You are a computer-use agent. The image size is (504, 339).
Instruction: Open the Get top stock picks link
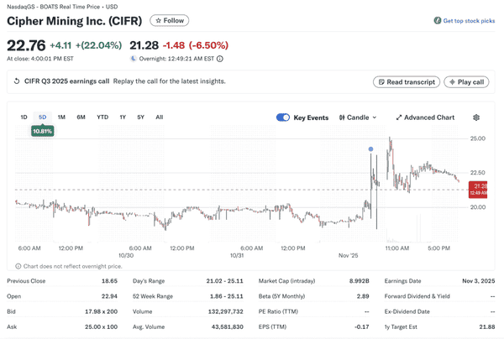point(469,20)
